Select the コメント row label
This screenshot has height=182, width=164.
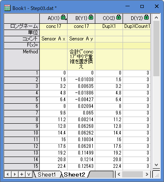pyautogui.click(x=22, y=39)
